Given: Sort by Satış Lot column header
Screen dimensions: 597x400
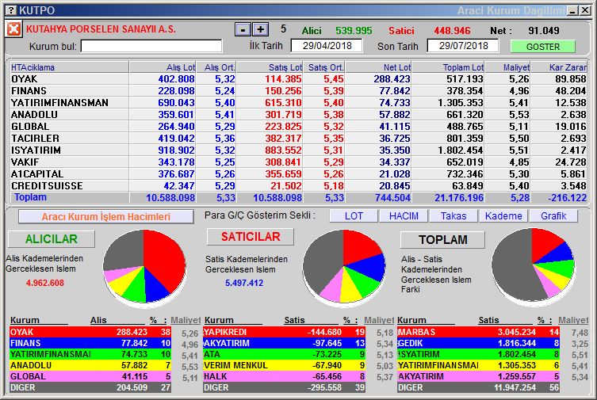Looking at the screenshot, I should 270,67.
